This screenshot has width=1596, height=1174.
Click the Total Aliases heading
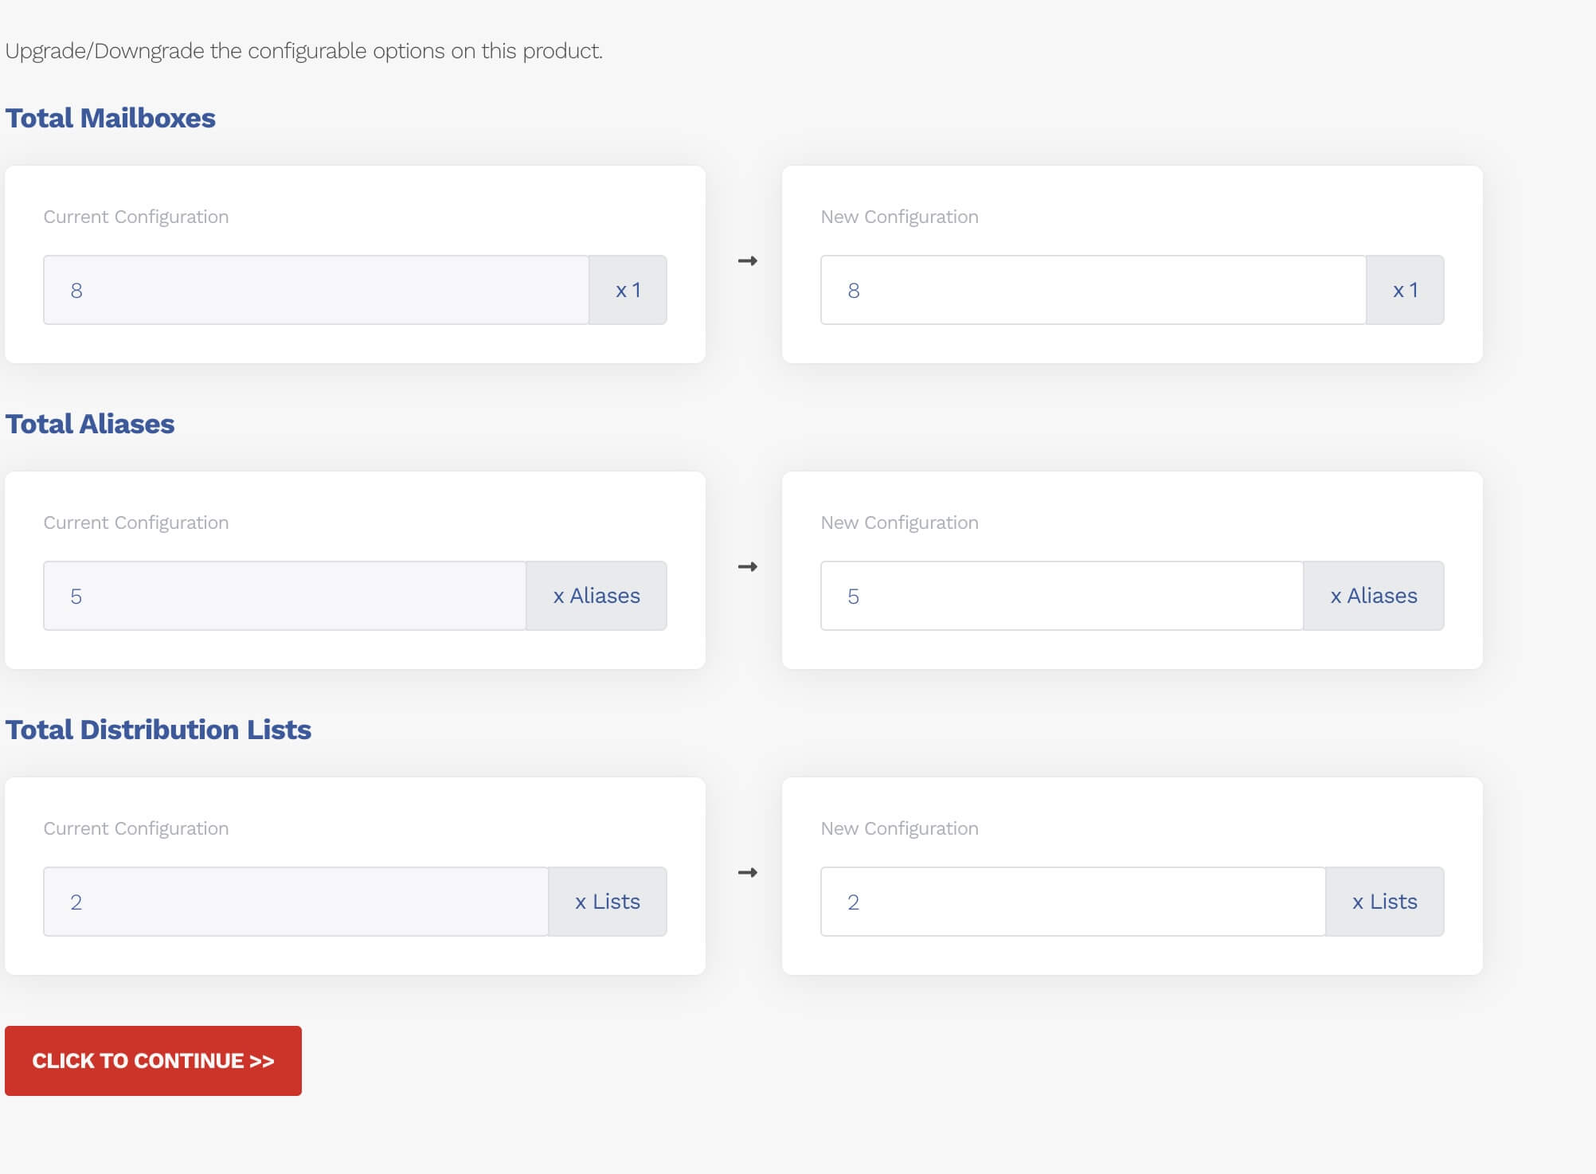tap(89, 424)
